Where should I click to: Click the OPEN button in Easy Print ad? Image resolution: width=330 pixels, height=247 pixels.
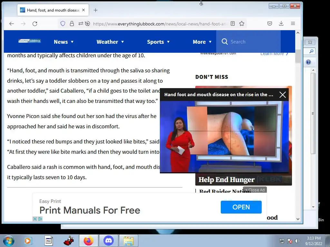241,207
